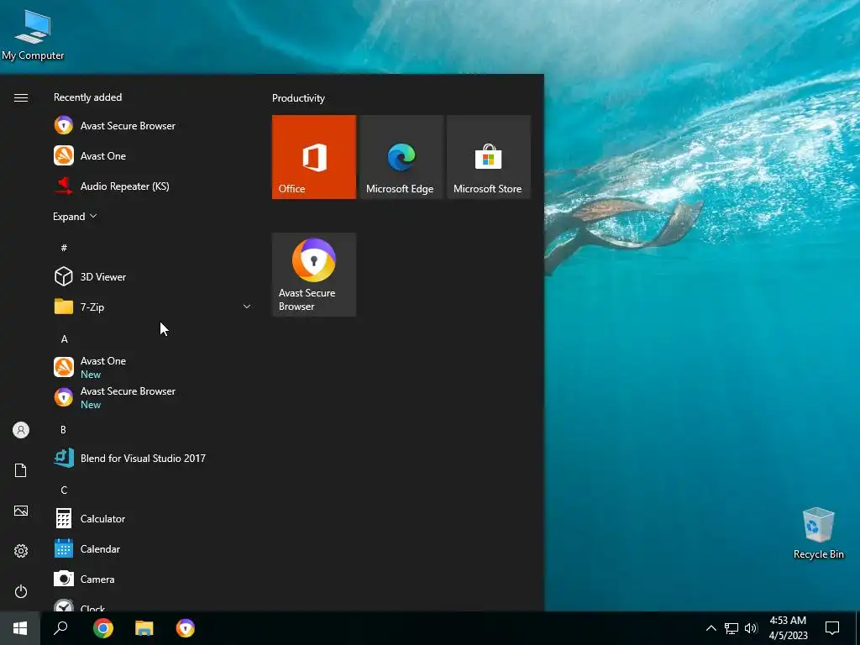The width and height of the screenshot is (860, 645).
Task: Open the clock showing 4:53 AM
Action: 788,628
